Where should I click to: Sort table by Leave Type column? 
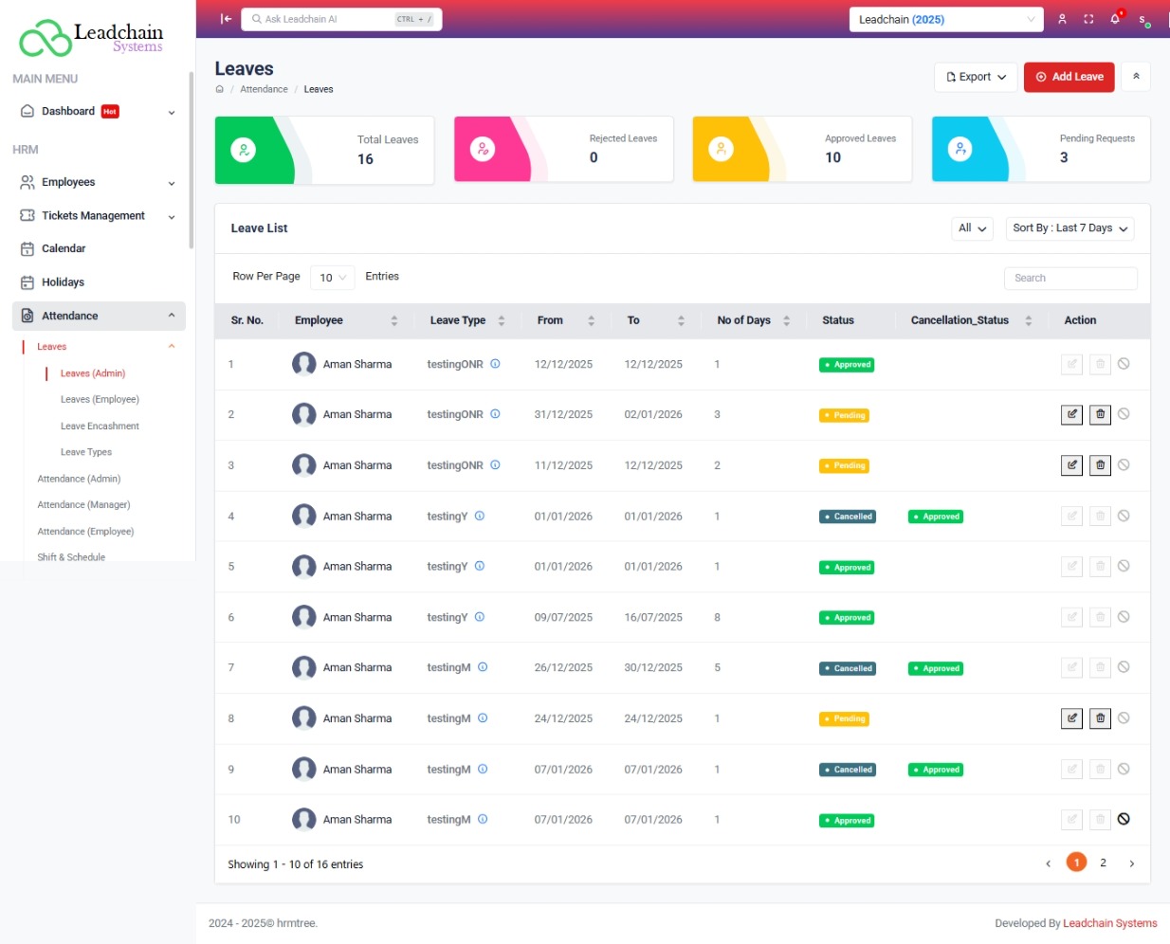point(501,321)
